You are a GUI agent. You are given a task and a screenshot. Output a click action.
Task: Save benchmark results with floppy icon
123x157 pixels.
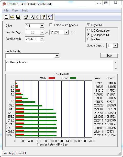coord(18,17)
